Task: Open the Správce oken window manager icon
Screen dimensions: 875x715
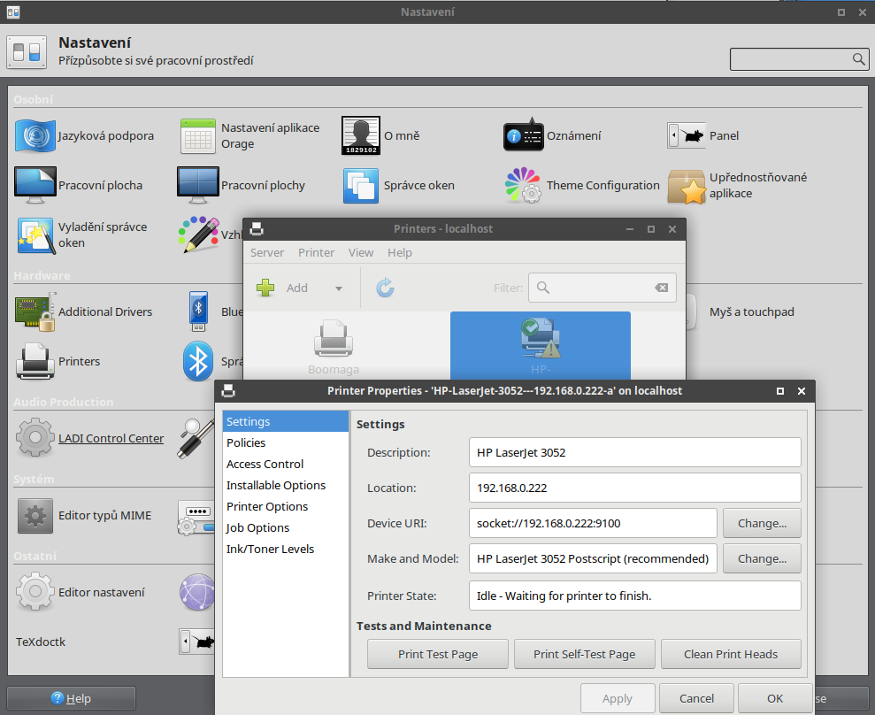Action: [360, 185]
